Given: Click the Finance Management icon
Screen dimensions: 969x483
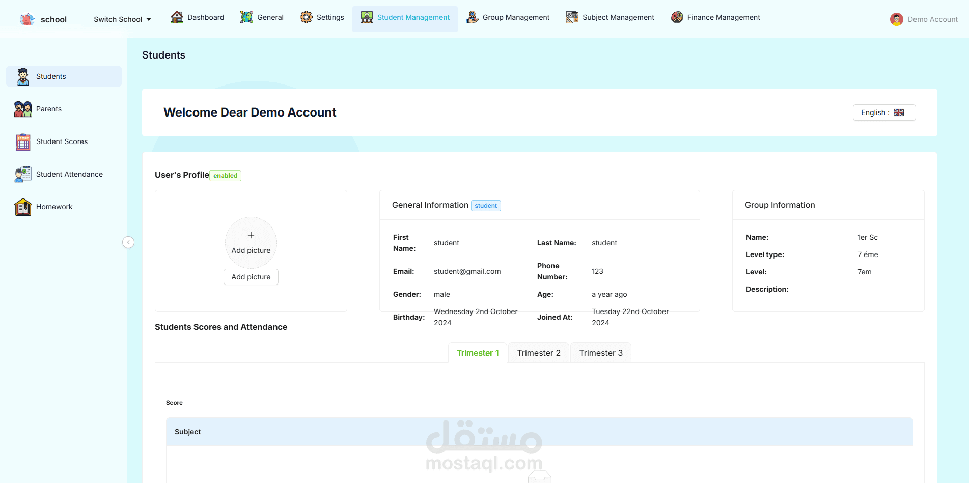Looking at the screenshot, I should pos(677,17).
